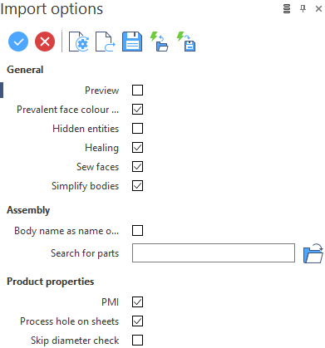This screenshot has height=348, width=325.
Task: Click the reset default settings document-gear icon
Action: pyautogui.click(x=79, y=42)
